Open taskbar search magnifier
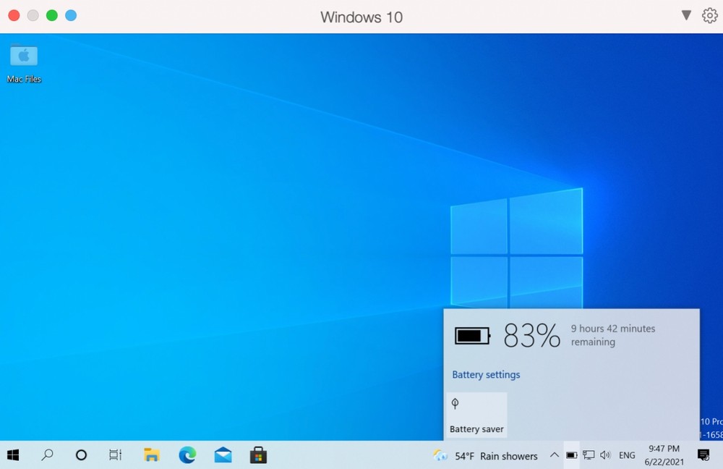The width and height of the screenshot is (723, 469). pyautogui.click(x=47, y=455)
